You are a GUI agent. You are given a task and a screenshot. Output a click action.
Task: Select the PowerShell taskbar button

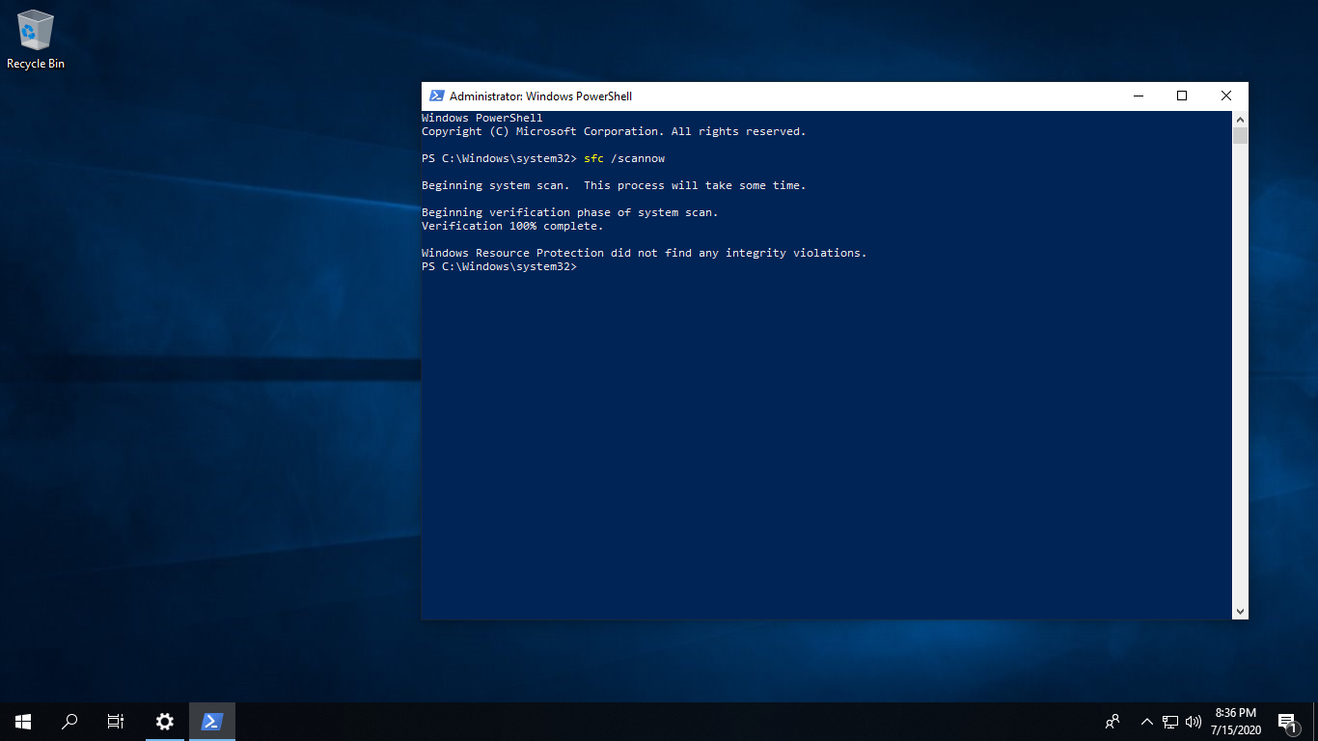click(212, 722)
